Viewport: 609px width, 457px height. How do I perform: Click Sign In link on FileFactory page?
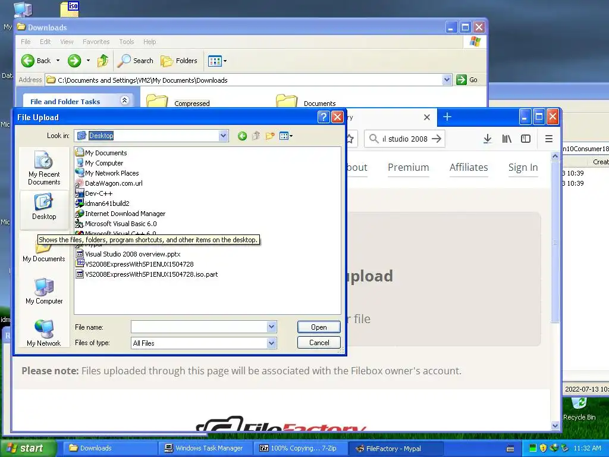[523, 167]
